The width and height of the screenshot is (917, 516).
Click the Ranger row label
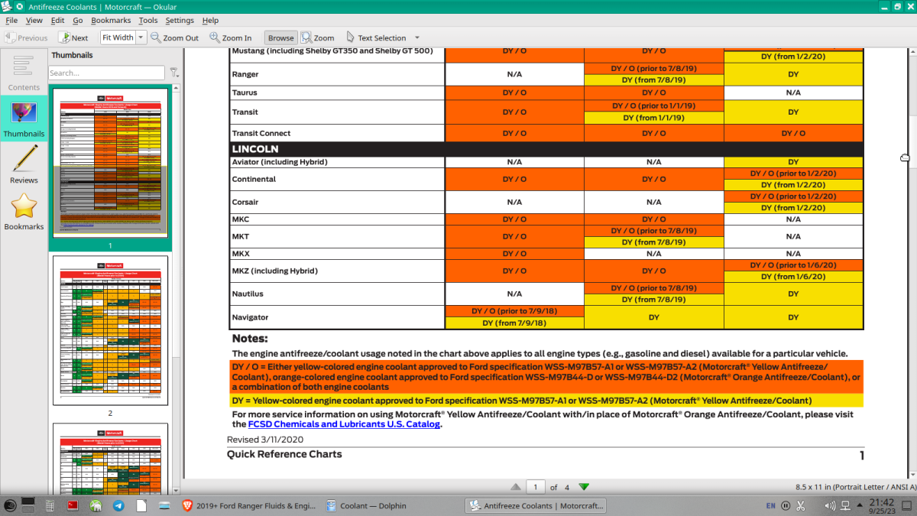pyautogui.click(x=245, y=74)
